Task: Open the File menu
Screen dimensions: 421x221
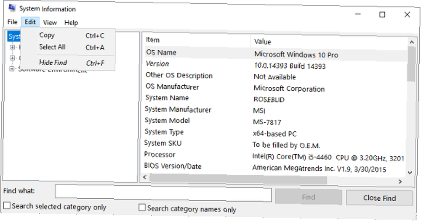Action: [x=12, y=22]
